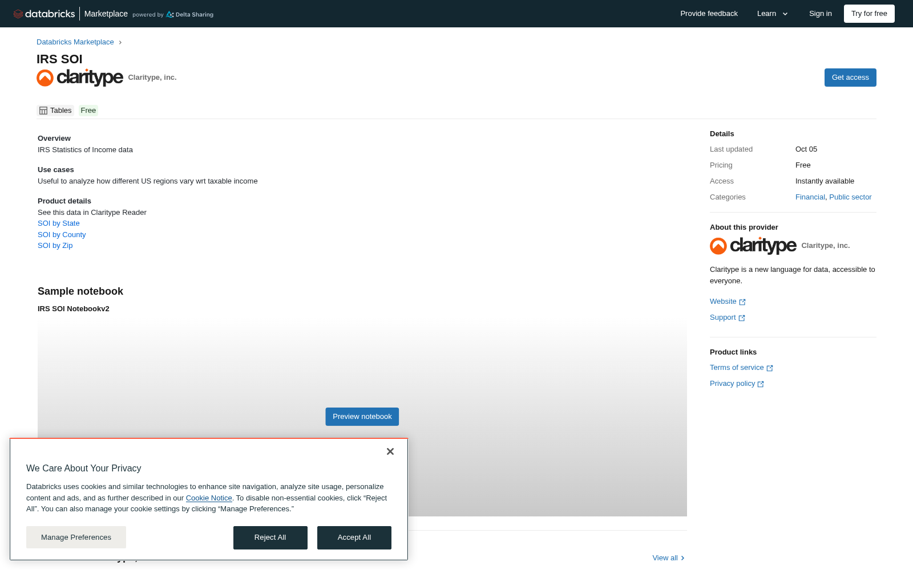
Task: Click the 'Product links' heading
Action: 733,352
